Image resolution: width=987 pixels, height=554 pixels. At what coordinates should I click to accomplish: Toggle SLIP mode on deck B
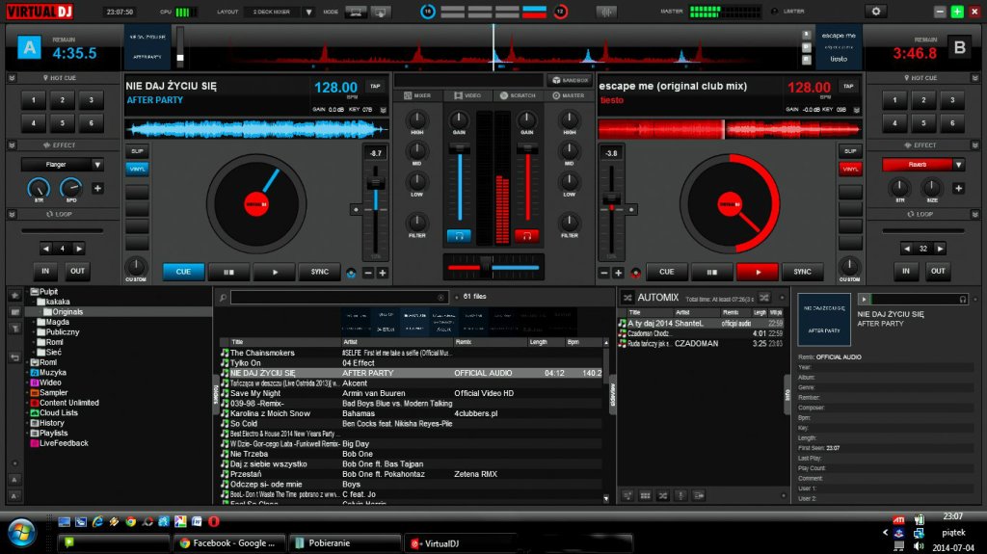[850, 151]
